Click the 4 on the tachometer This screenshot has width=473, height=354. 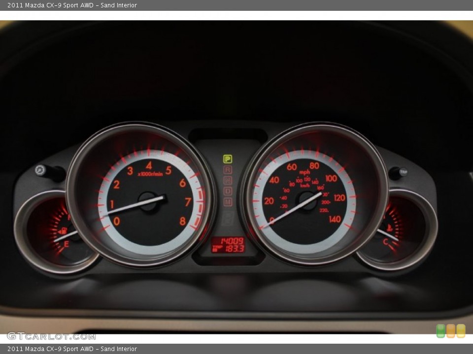[149, 165]
